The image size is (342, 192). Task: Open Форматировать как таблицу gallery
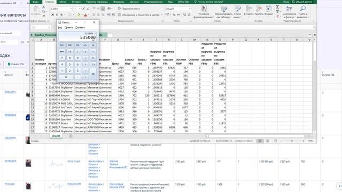point(224,12)
